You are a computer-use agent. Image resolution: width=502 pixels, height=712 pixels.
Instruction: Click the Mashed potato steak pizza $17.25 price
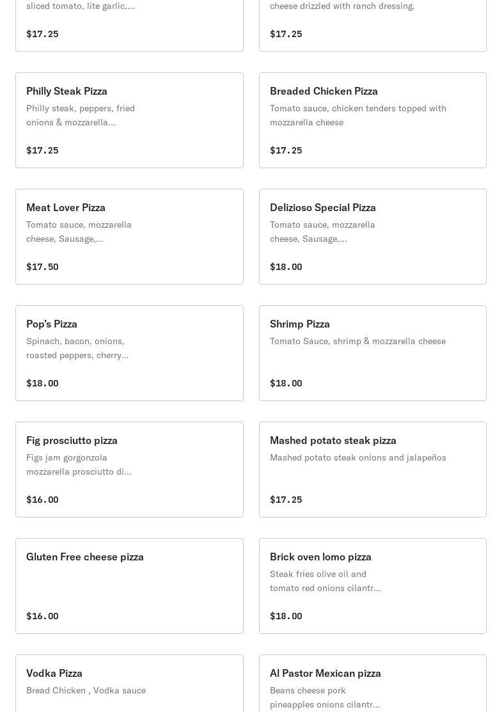[286, 500]
